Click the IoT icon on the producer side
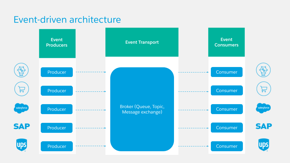The height and width of the screenshot is (163, 290). pos(21,70)
